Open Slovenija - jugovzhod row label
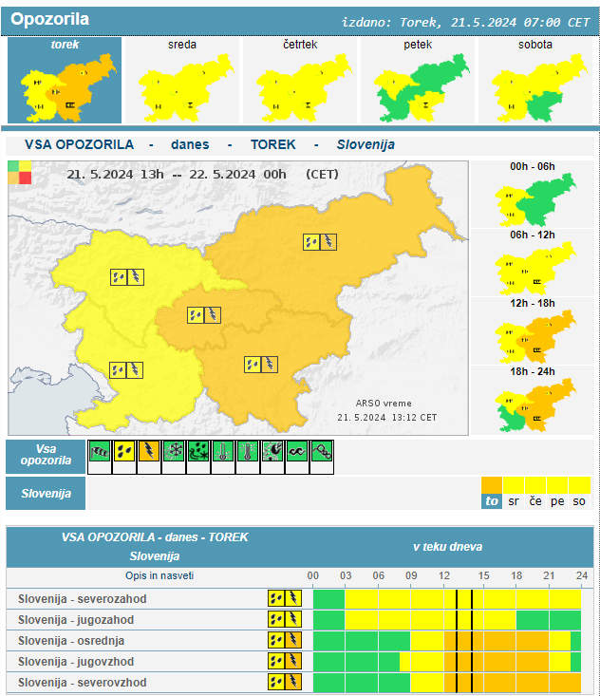The image size is (600, 696). pyautogui.click(x=76, y=662)
